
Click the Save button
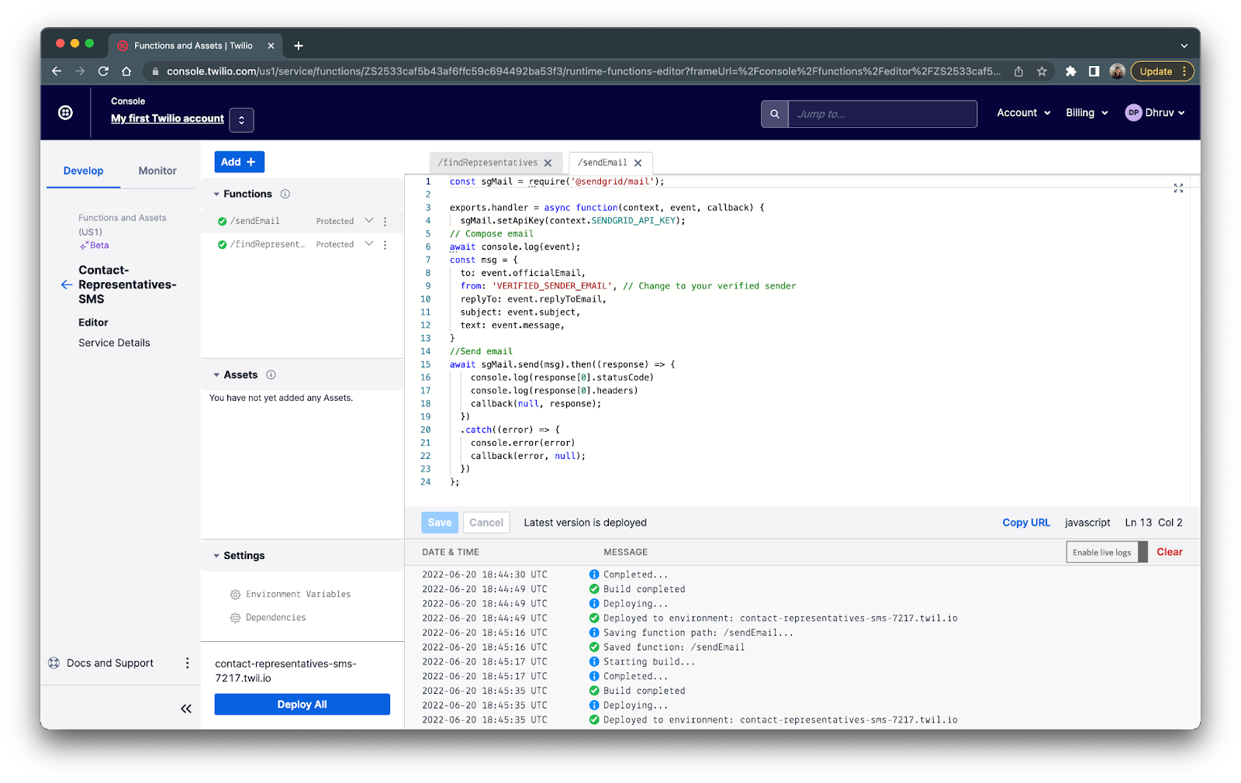440,523
